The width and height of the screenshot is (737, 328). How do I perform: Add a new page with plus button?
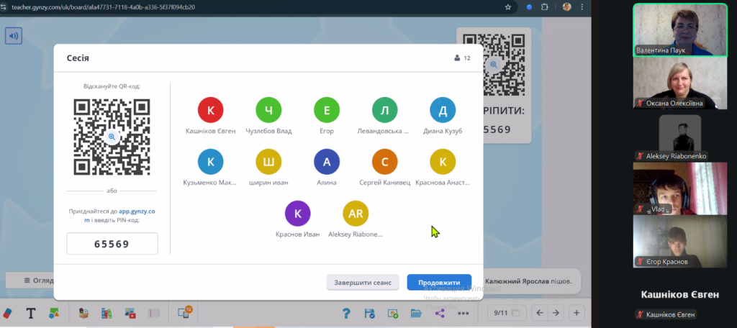pyautogui.click(x=577, y=313)
